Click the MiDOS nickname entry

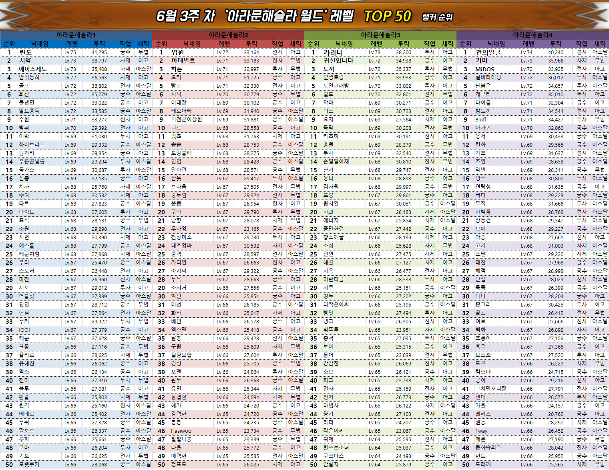(484, 69)
